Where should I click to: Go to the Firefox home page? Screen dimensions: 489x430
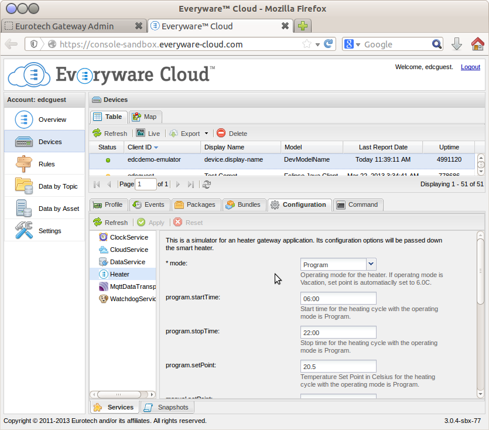point(477,44)
